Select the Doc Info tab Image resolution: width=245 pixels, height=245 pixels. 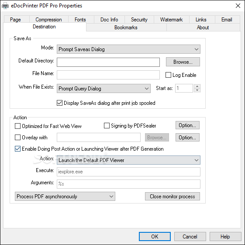tap(109, 20)
